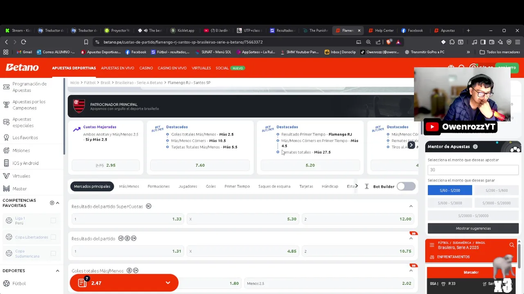Open the Gmail bookmark
Image resolution: width=524 pixels, height=294 pixels.
[24, 52]
